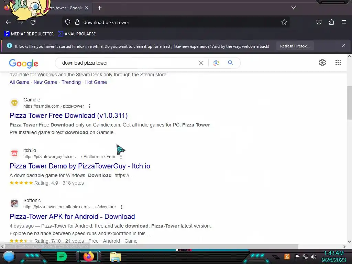
Task: Clear the Google search box
Action: [x=201, y=63]
